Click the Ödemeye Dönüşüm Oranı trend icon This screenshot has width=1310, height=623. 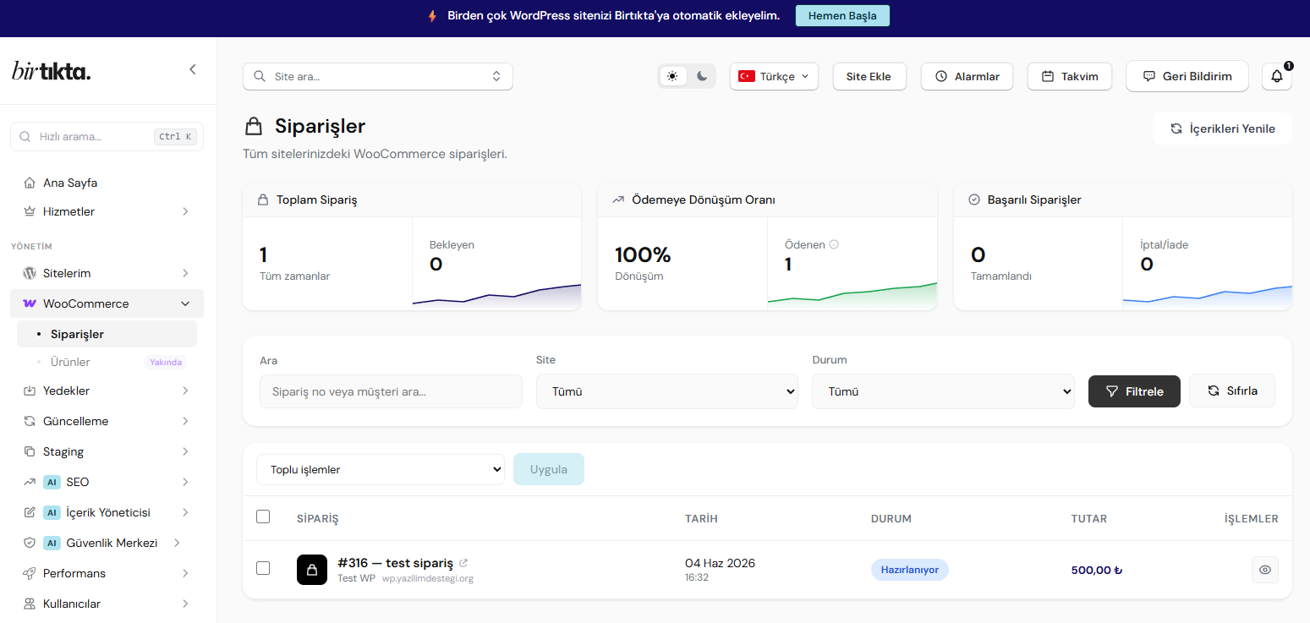(x=617, y=199)
